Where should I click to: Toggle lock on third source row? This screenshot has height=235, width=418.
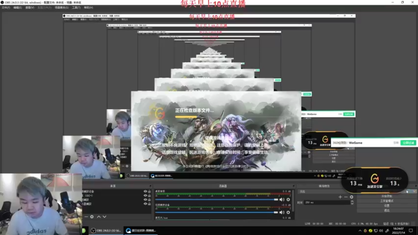(x=149, y=199)
